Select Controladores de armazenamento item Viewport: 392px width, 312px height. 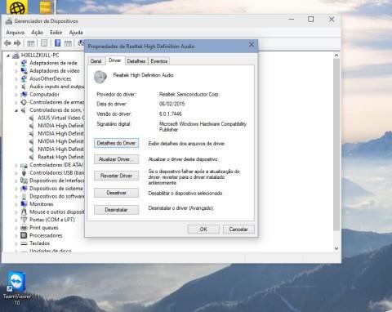56,102
